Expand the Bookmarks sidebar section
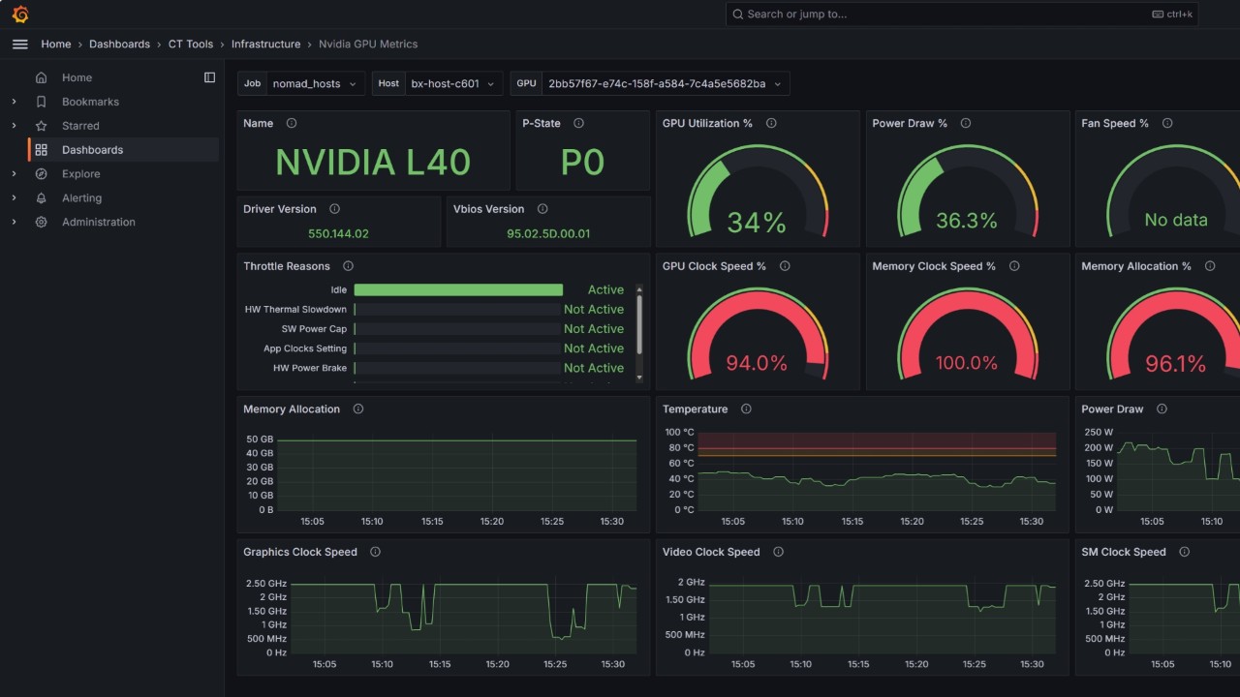The height and width of the screenshot is (697, 1240). [x=14, y=102]
